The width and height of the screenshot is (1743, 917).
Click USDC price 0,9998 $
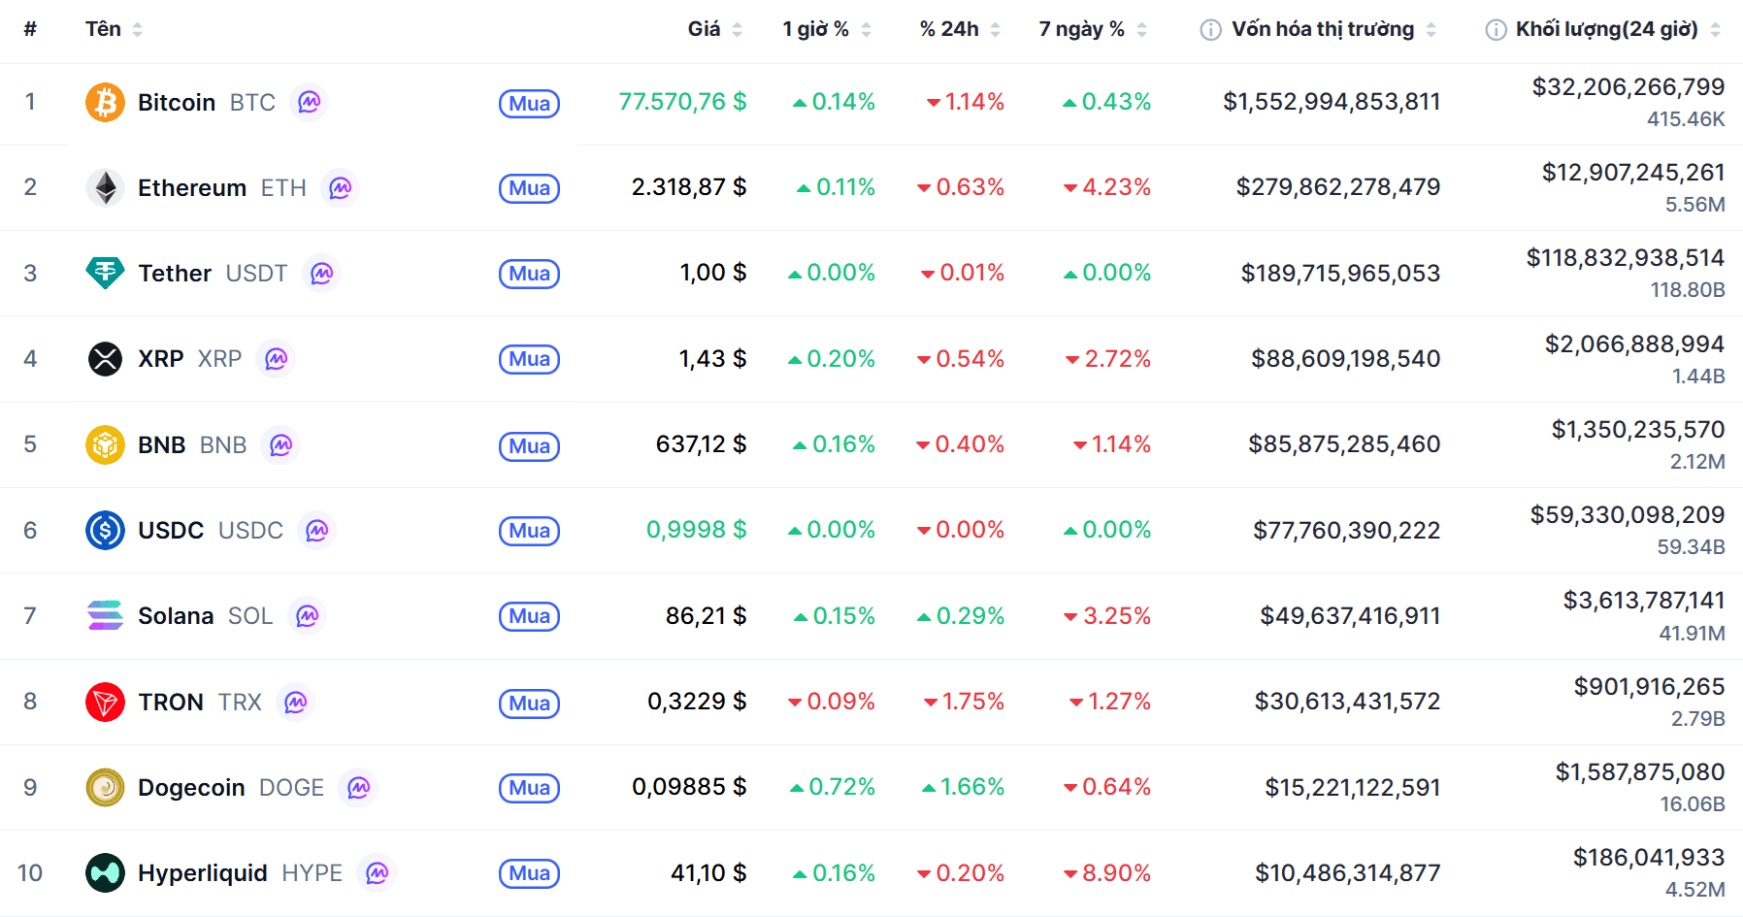697,529
